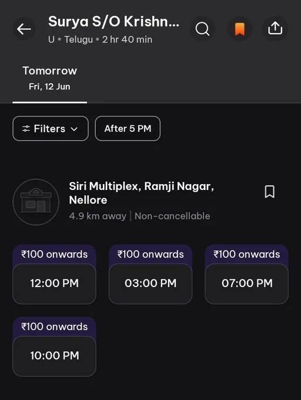
Task: Expand the Filters dropdown chevron
Action: (74, 129)
